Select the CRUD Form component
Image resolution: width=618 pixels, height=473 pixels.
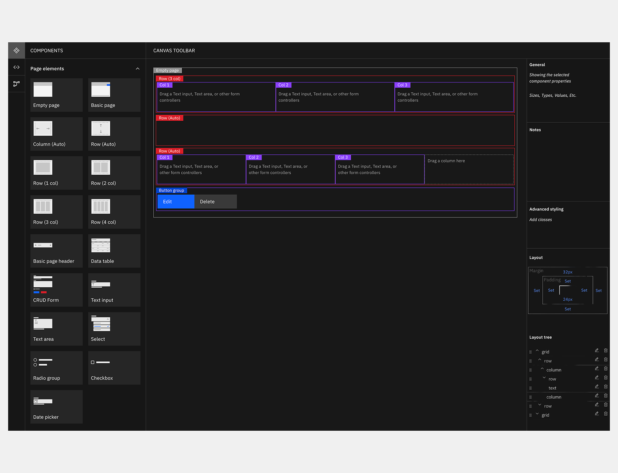pyautogui.click(x=57, y=290)
